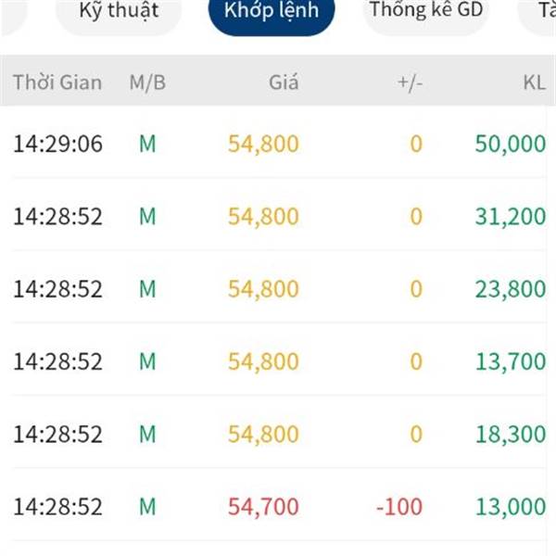Click the M/B column header
The width and height of the screenshot is (556, 556).
147,82
